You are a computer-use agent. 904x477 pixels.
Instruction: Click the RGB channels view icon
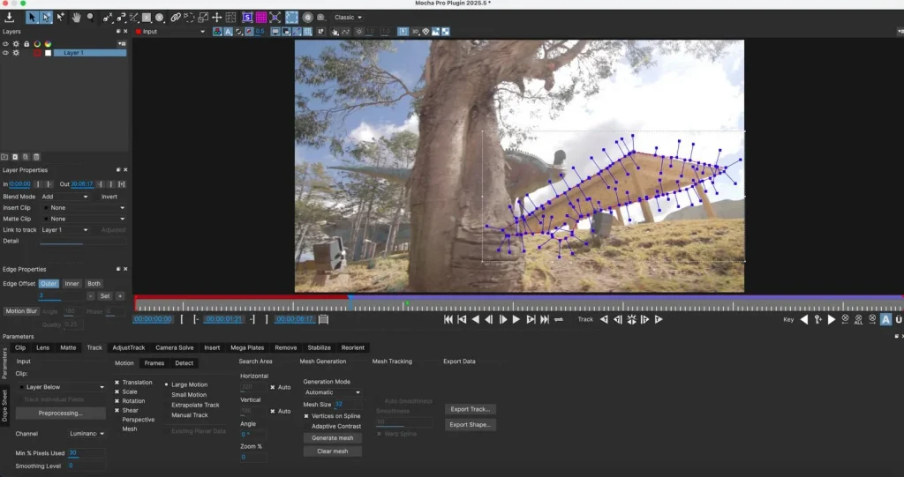(217, 32)
